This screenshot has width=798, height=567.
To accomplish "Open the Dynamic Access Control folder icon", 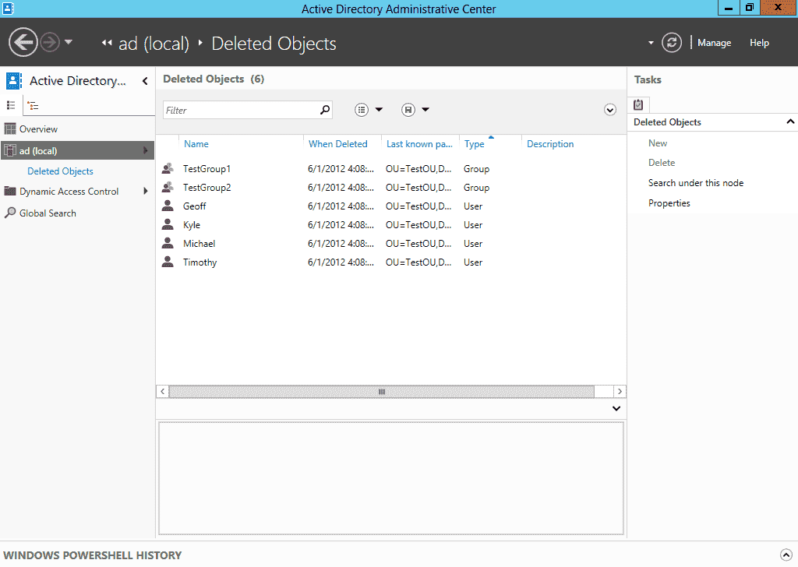I will [11, 191].
